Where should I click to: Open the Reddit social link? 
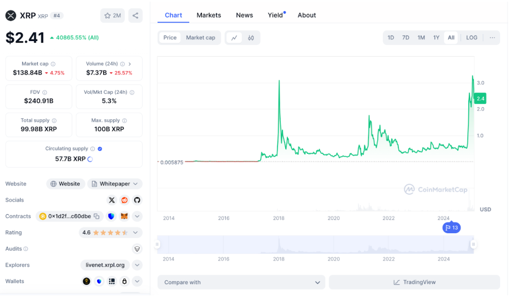pos(124,200)
